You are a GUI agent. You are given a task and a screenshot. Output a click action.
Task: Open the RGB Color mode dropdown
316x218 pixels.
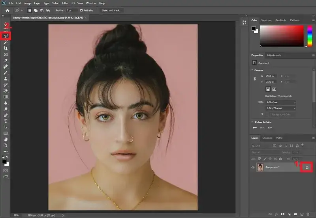point(281,102)
